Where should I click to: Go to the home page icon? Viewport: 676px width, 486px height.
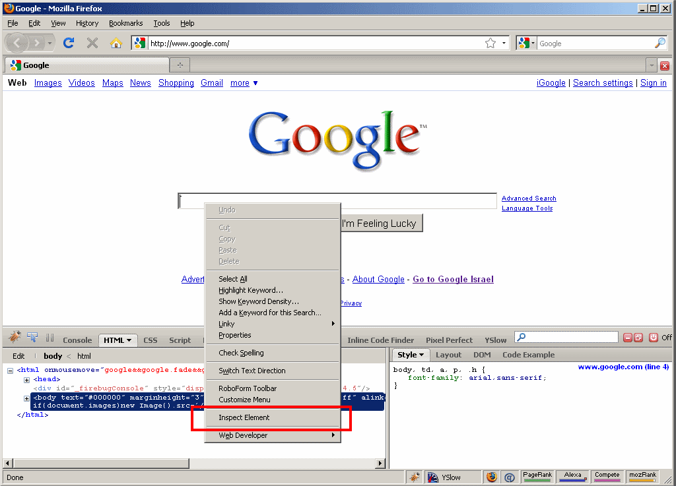[116, 44]
